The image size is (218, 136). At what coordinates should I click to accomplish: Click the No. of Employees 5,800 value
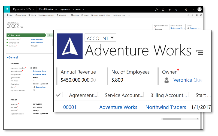[x=117, y=80]
